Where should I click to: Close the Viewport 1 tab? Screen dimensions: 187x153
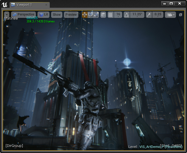46,5
